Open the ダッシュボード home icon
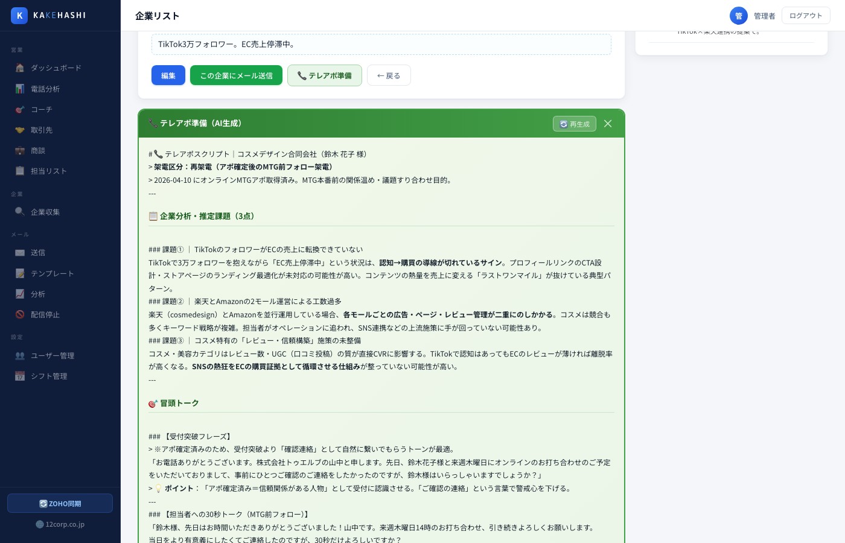 click(x=20, y=68)
